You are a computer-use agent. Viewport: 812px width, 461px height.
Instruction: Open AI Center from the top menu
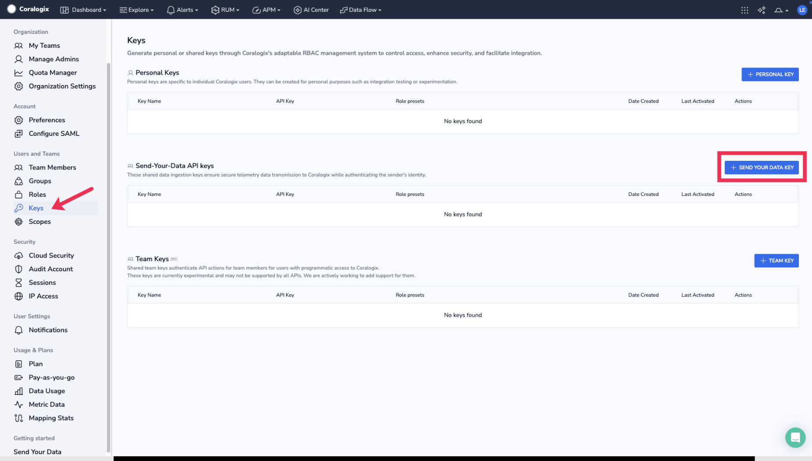311,10
